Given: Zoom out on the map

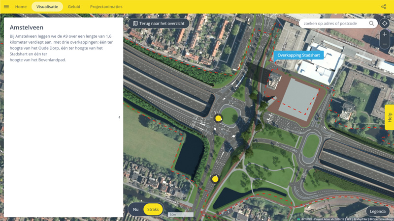Looking at the screenshot, I should [385, 44].
